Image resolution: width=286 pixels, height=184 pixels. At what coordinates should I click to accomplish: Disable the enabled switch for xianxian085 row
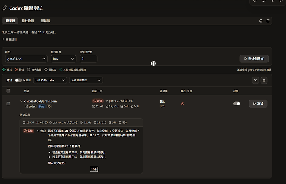(237, 103)
